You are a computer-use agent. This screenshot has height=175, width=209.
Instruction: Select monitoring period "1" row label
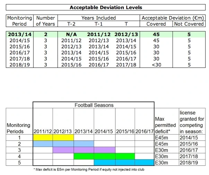coord(19,138)
